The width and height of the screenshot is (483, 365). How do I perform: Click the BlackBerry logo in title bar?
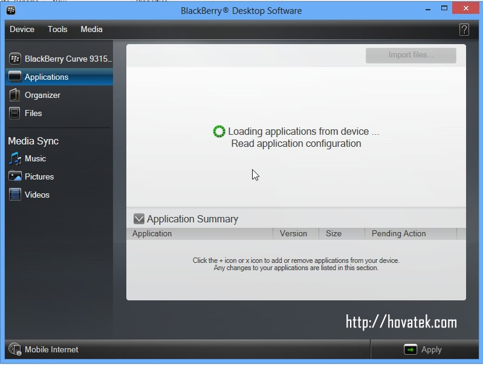(x=11, y=10)
